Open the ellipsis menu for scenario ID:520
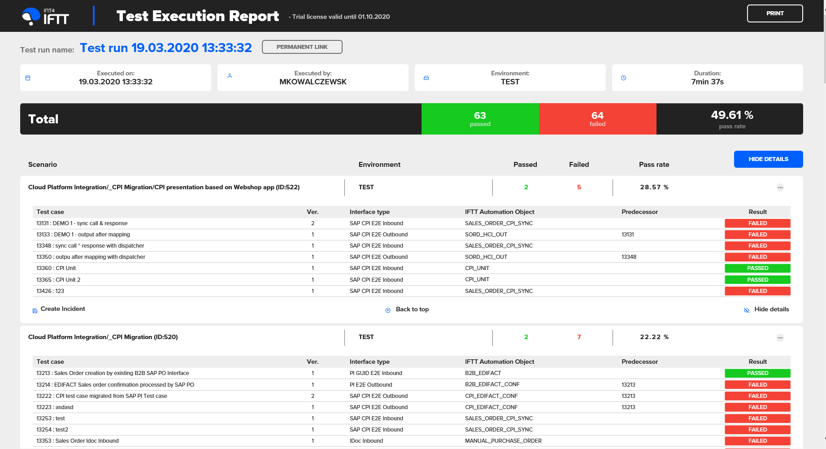The height and width of the screenshot is (449, 826). point(780,337)
